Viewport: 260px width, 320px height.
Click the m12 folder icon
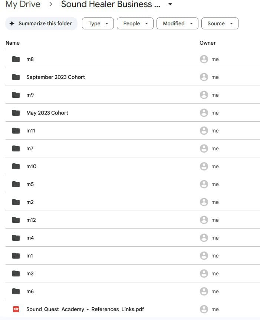tap(16, 220)
